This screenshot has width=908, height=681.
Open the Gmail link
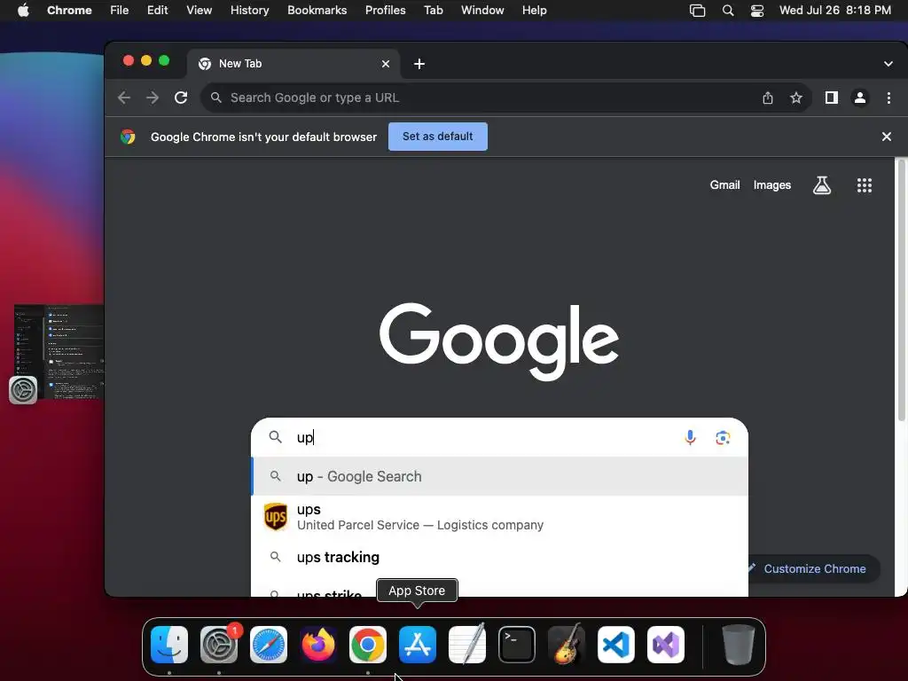click(x=725, y=185)
